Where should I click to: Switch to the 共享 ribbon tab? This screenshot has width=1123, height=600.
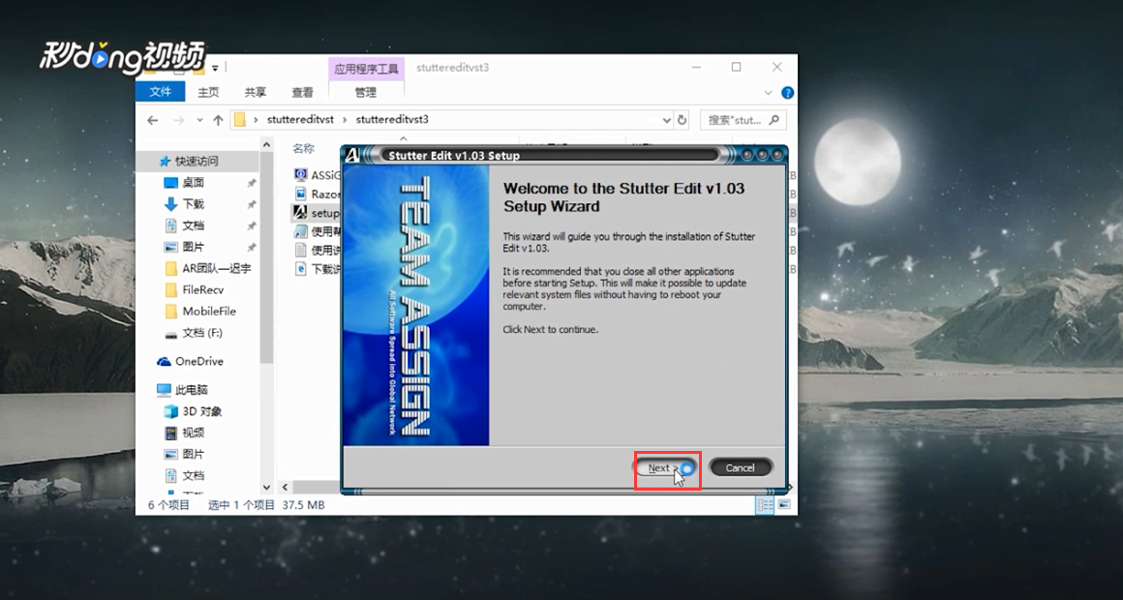(255, 92)
